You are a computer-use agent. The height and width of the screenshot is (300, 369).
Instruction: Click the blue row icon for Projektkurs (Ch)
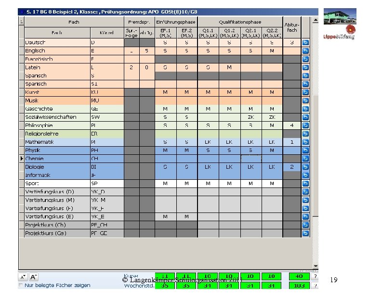(x=305, y=225)
